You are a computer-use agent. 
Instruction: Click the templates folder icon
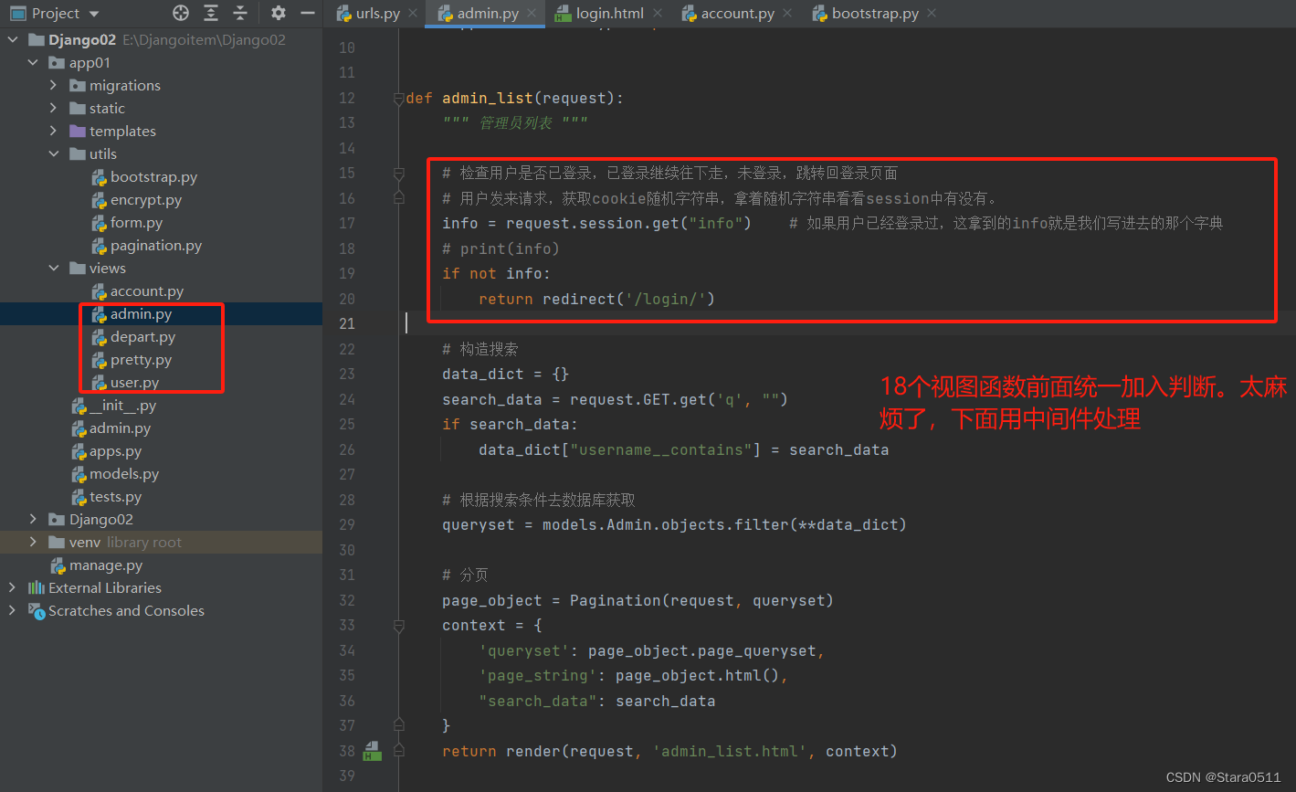tap(78, 132)
